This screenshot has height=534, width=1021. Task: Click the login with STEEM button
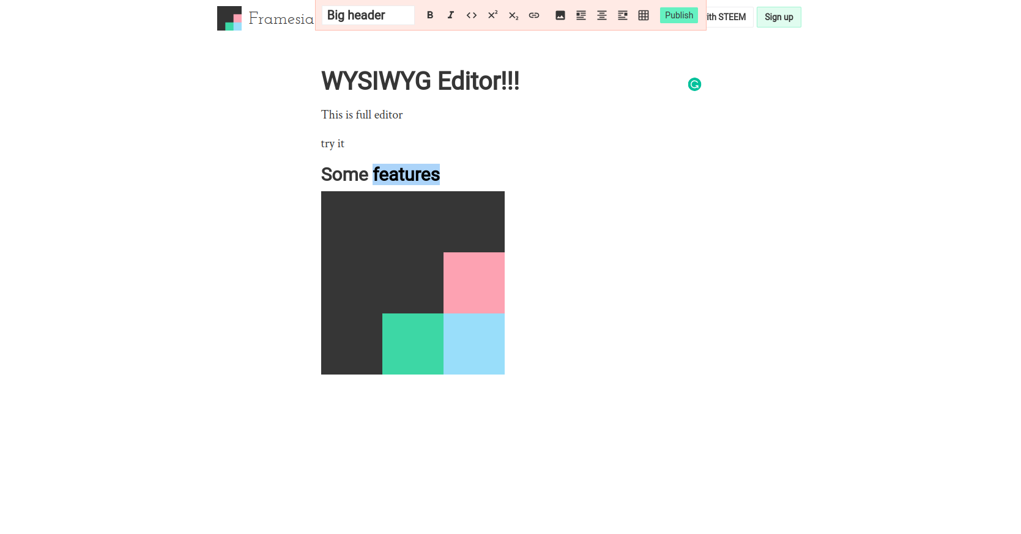730,17
